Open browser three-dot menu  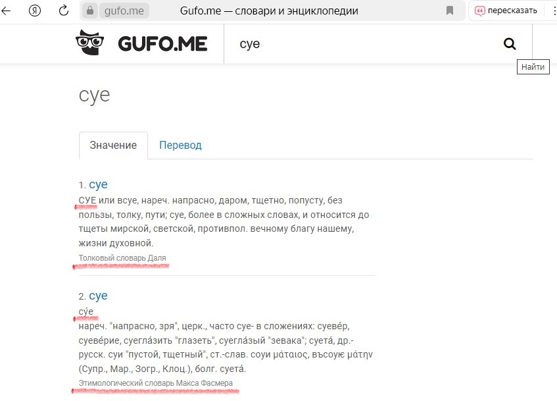click(x=552, y=11)
